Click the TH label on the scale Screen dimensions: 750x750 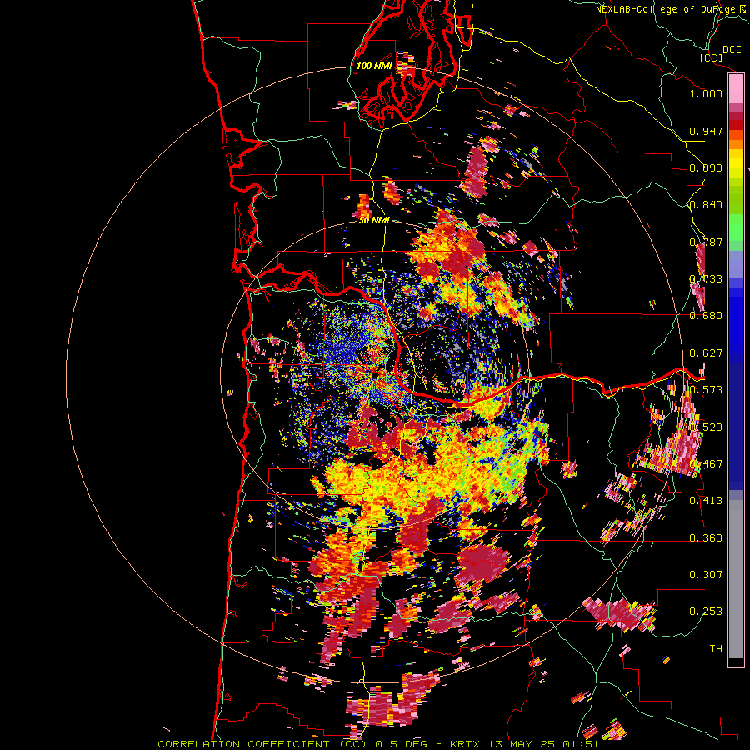point(716,649)
